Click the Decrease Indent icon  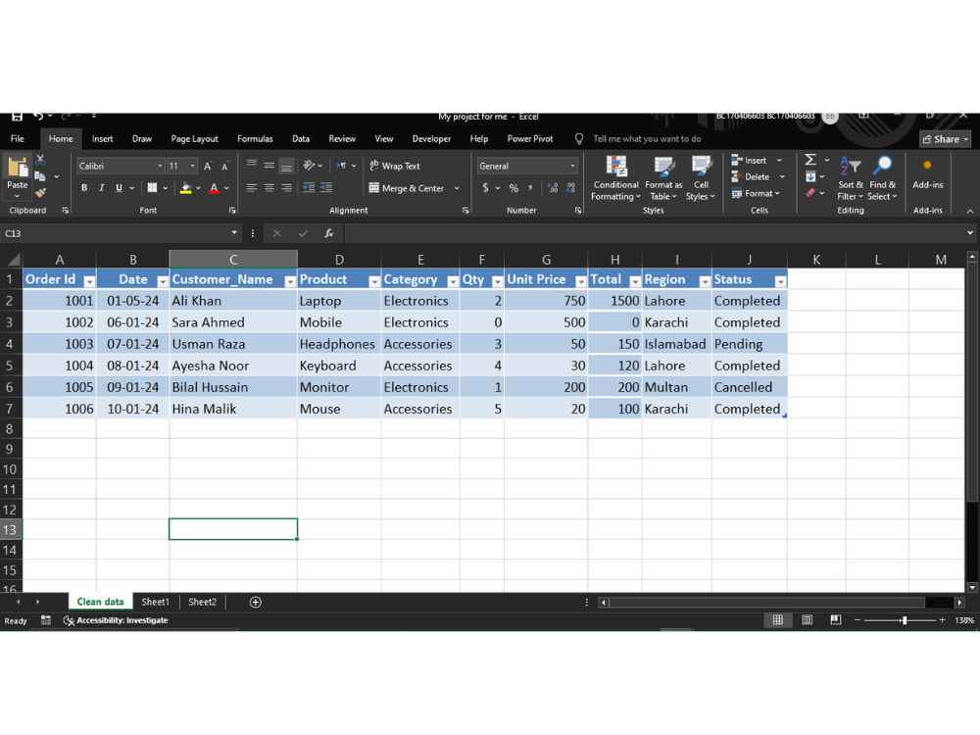(x=309, y=187)
